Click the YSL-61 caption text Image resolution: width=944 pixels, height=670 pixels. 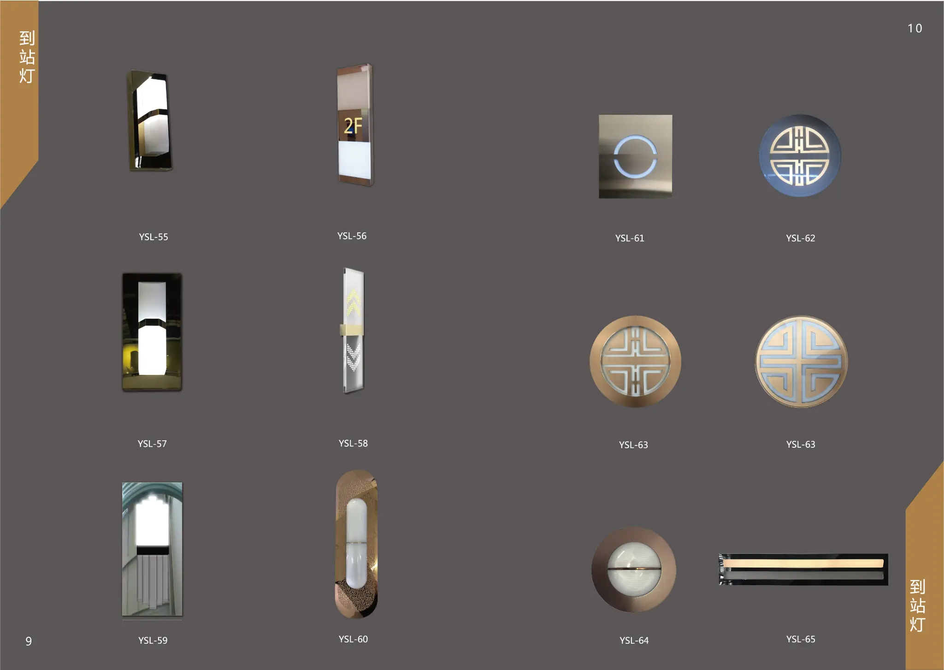(x=630, y=238)
